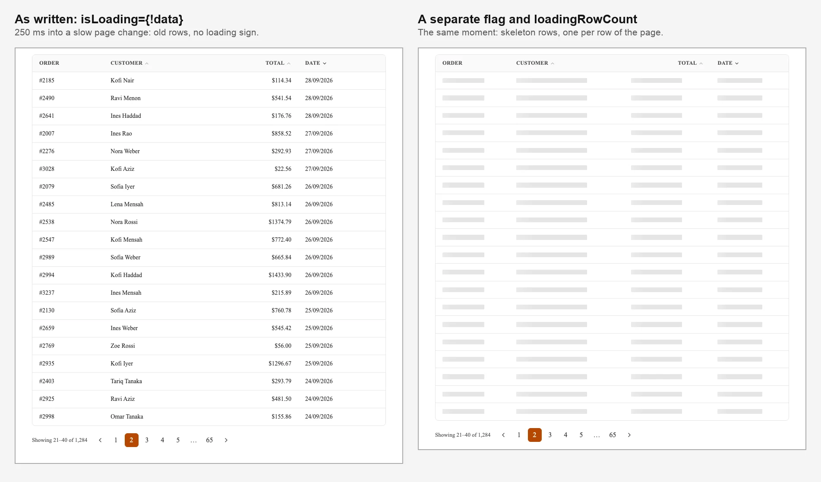
Task: Open page 3 in right table pagination
Action: pos(550,435)
